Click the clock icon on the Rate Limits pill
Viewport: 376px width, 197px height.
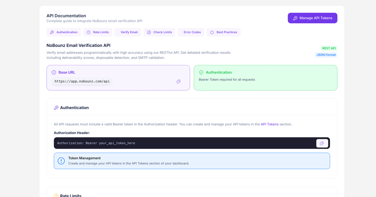tap(88, 32)
